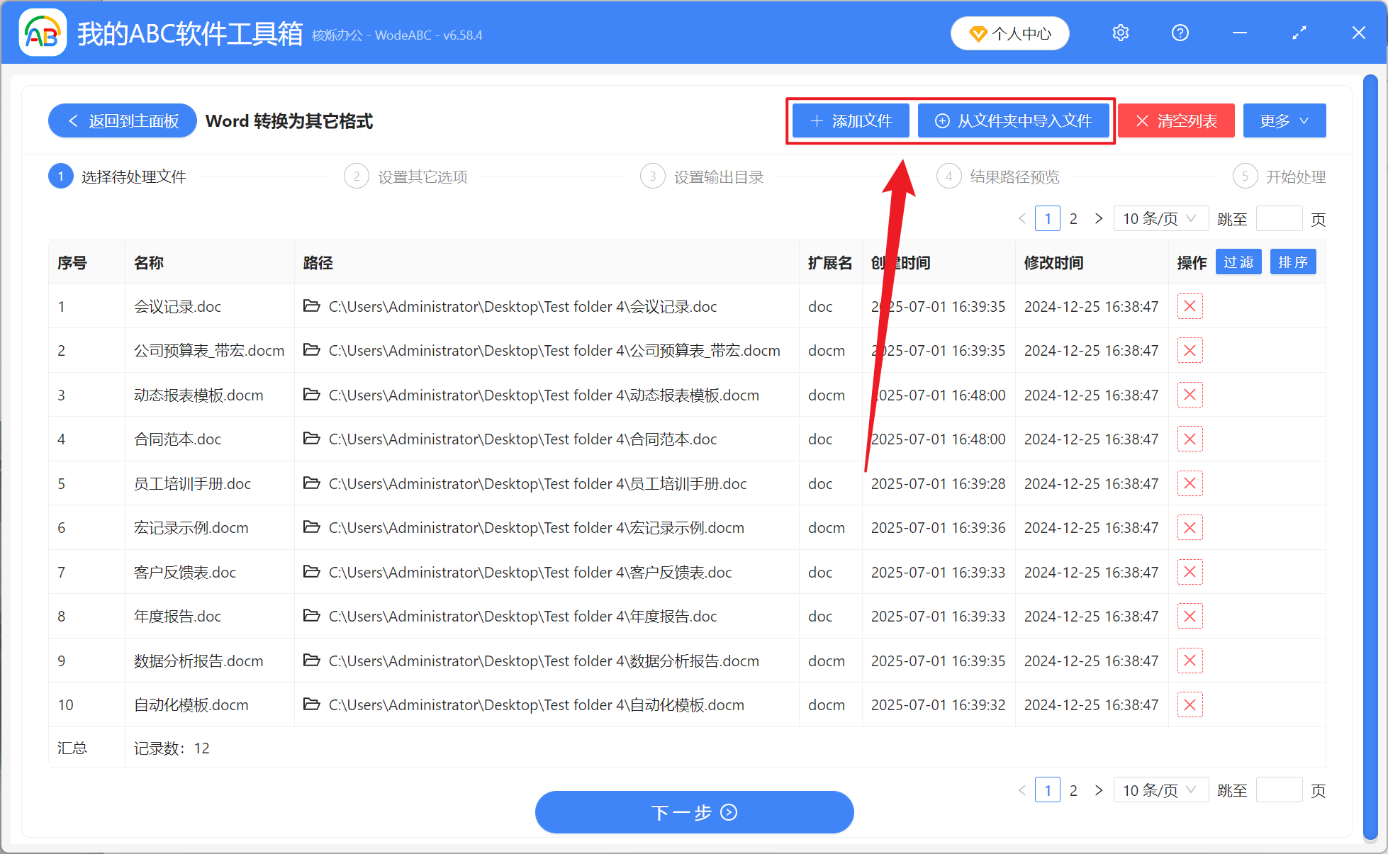
Task: Click the ABC toolbox logo icon
Action: 43,32
